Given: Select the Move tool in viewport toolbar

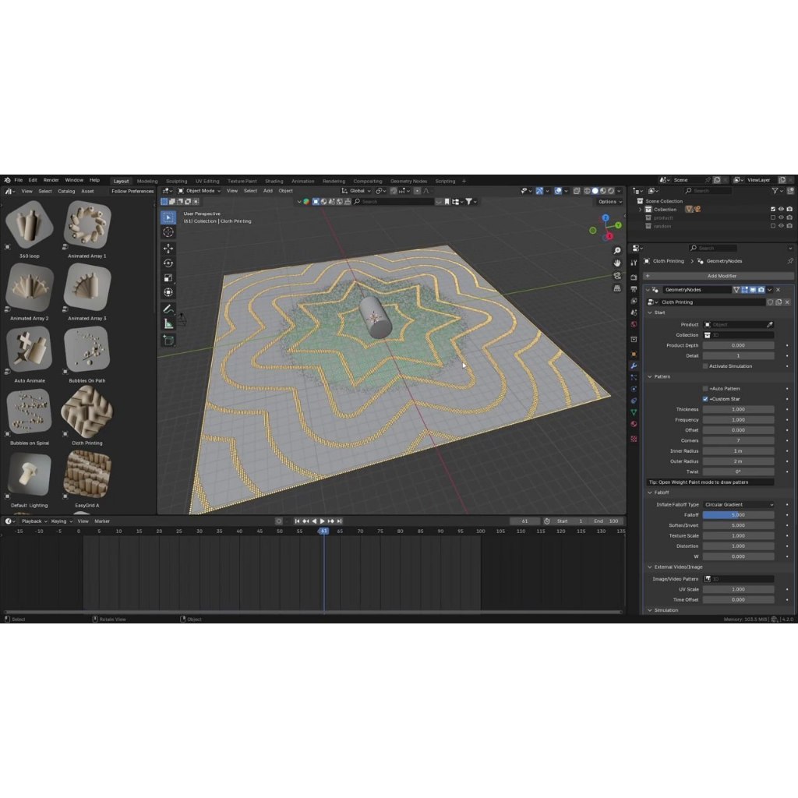Looking at the screenshot, I should [x=168, y=248].
